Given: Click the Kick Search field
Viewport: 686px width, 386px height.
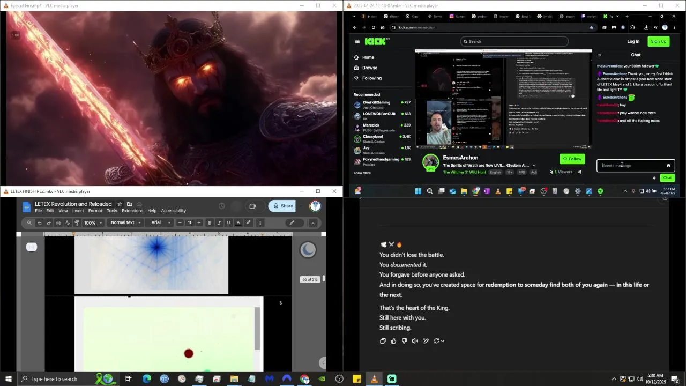Looking at the screenshot, I should point(514,41).
